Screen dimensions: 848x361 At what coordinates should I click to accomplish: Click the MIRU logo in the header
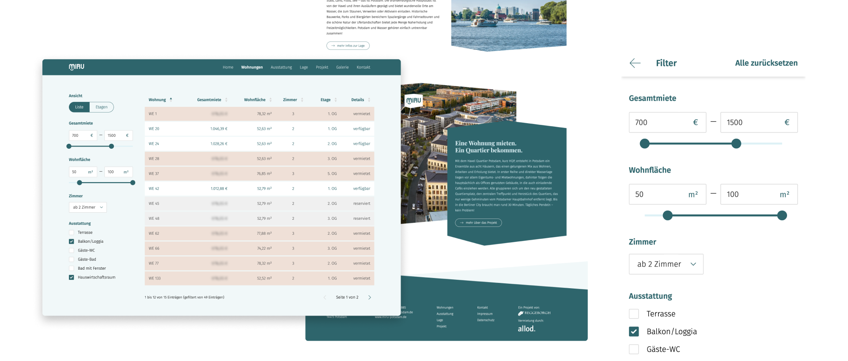point(76,67)
